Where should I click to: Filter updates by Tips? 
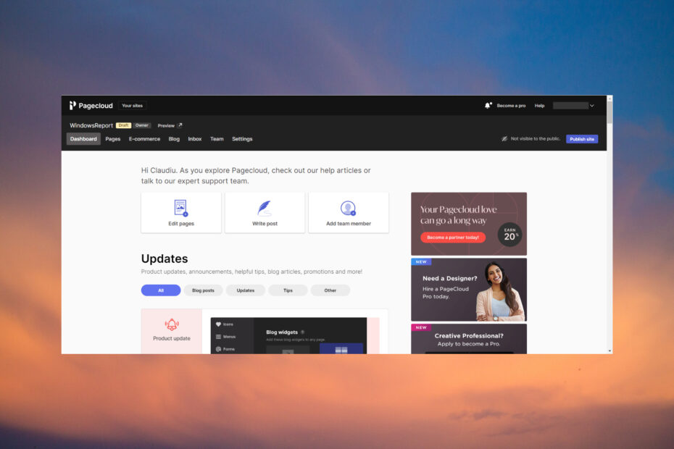288,290
